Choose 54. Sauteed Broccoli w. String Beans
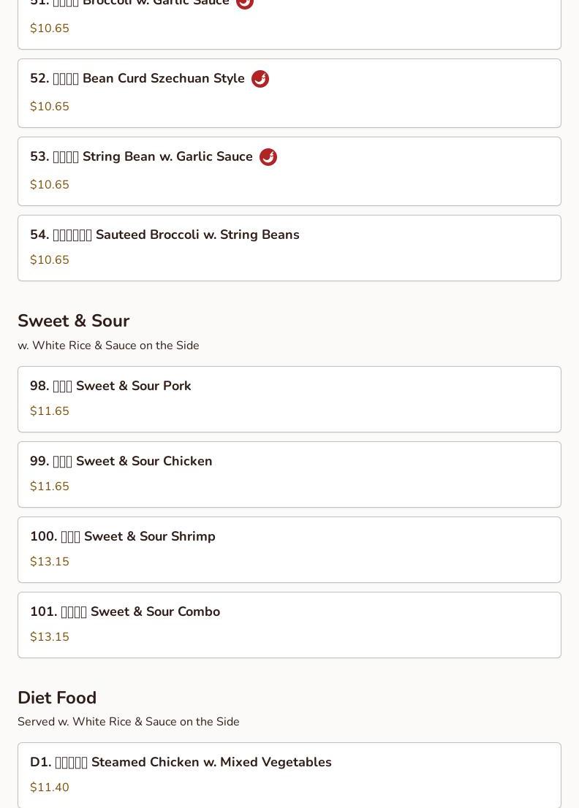Screen dimensions: 579x808 pyautogui.click(x=289, y=248)
